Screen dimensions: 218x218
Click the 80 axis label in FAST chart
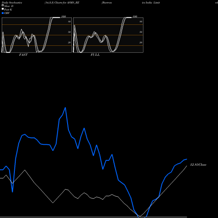pyautogui.click(x=69, y=21)
